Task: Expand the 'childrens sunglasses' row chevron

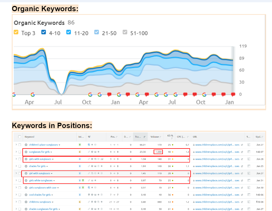Action: (16, 202)
